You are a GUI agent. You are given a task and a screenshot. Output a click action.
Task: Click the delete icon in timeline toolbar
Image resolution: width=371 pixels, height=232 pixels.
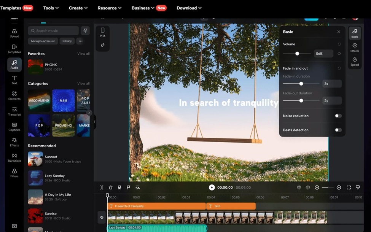tap(110, 187)
